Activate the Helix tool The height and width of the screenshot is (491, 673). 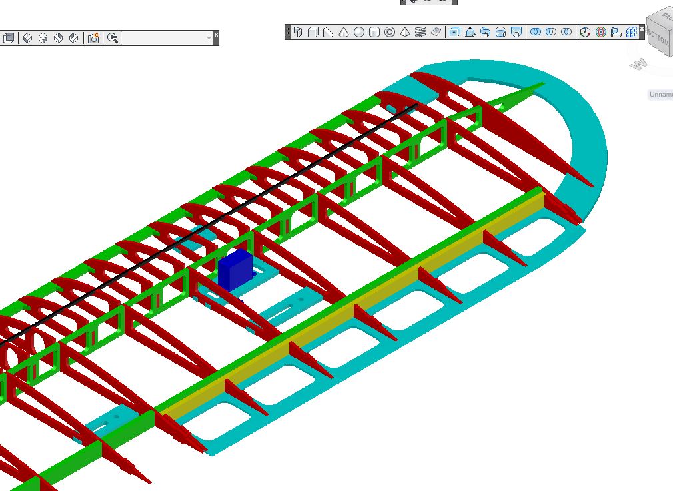point(420,32)
